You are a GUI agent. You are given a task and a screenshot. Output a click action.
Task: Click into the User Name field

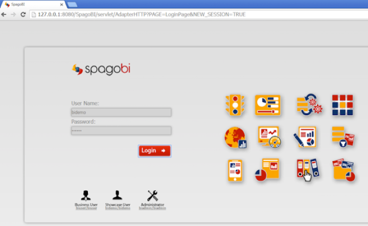[121, 112]
